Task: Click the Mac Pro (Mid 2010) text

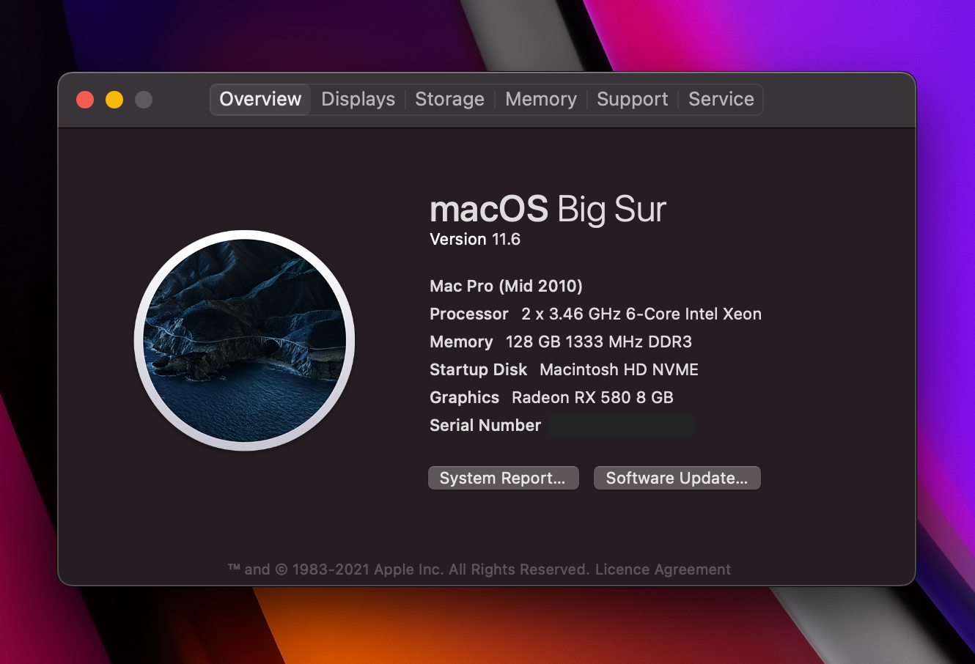Action: click(x=506, y=286)
